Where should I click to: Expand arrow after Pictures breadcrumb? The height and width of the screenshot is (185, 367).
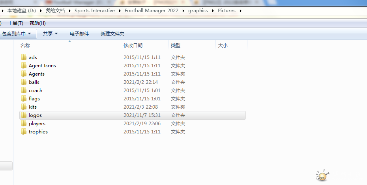[x=240, y=11]
